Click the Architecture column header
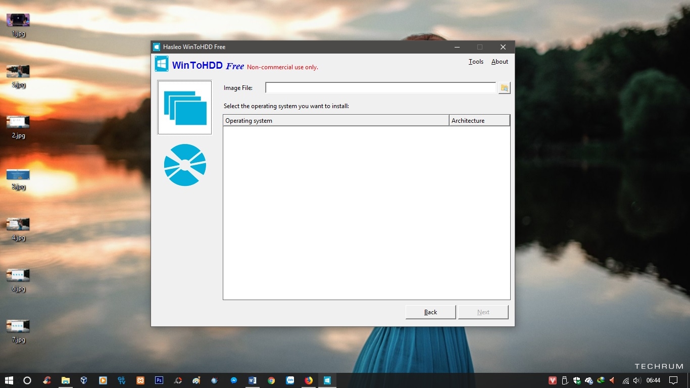The image size is (690, 388). (479, 121)
